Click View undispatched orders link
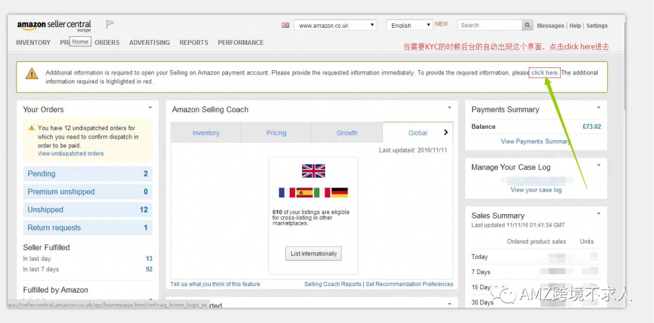 tap(70, 154)
